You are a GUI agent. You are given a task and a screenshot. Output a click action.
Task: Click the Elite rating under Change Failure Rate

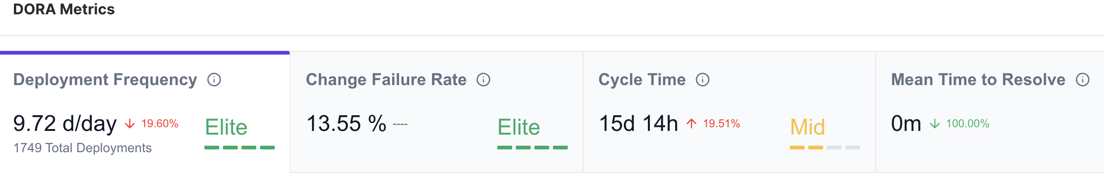pos(519,127)
